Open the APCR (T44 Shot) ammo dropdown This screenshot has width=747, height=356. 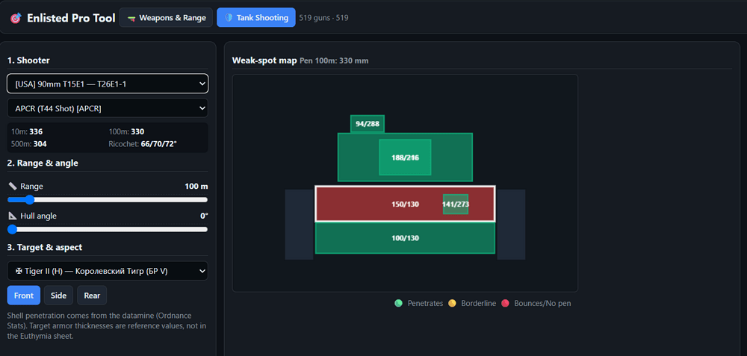coord(108,108)
